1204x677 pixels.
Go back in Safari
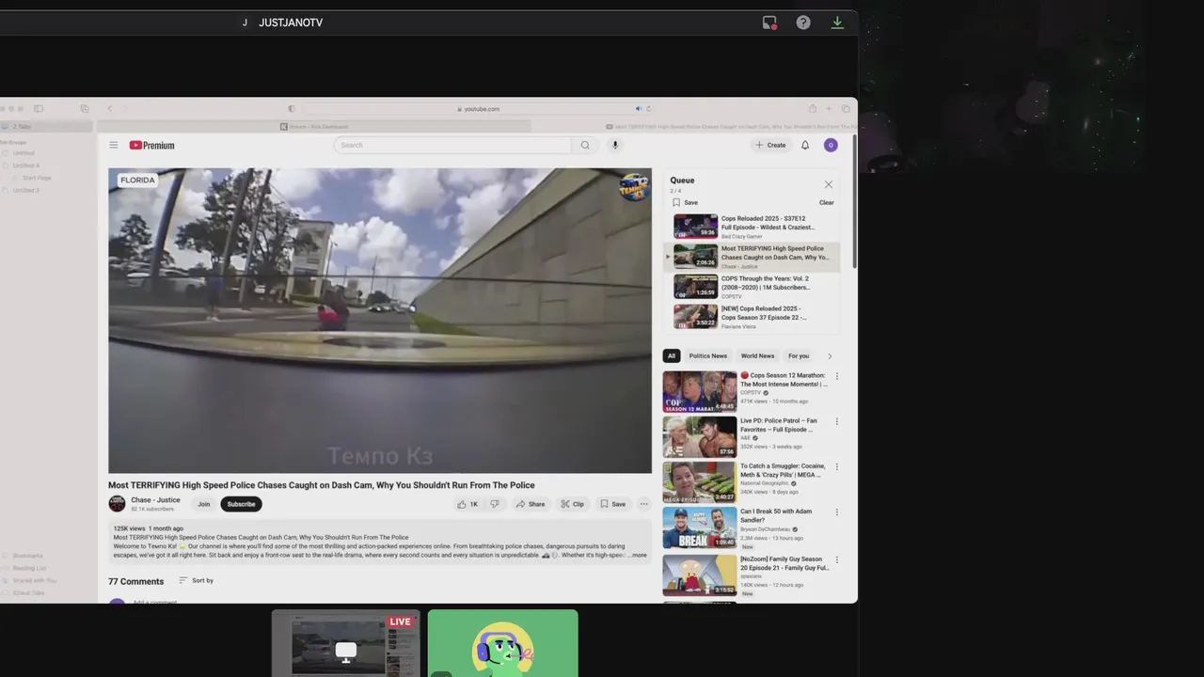pos(109,109)
